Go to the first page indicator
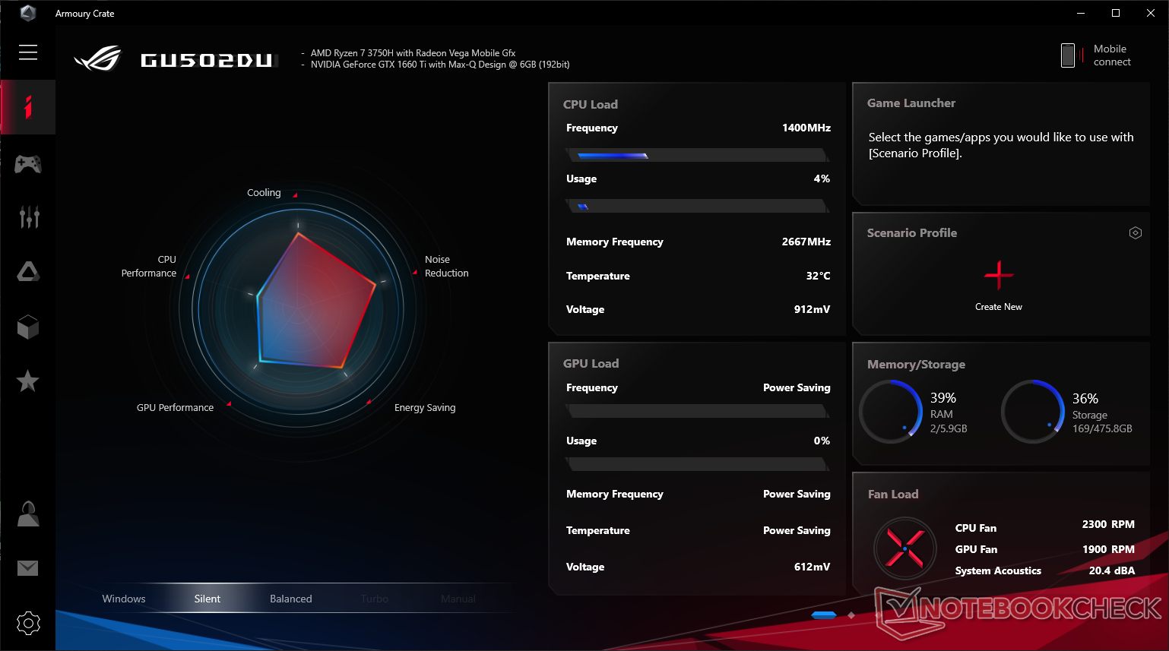Screen dimensions: 1169x651 tap(824, 615)
